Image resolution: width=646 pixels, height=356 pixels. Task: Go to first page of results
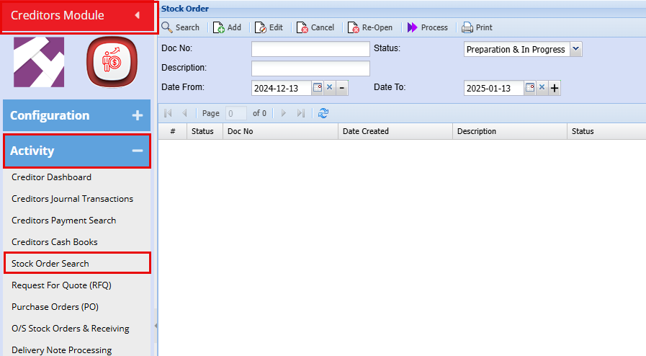point(168,113)
